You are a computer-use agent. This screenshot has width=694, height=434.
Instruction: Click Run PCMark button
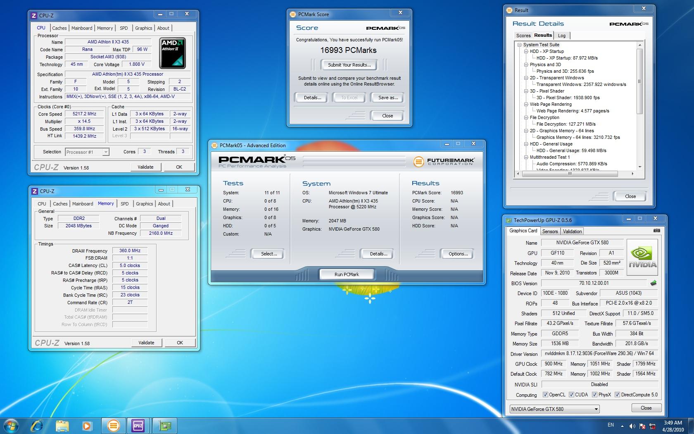347,274
